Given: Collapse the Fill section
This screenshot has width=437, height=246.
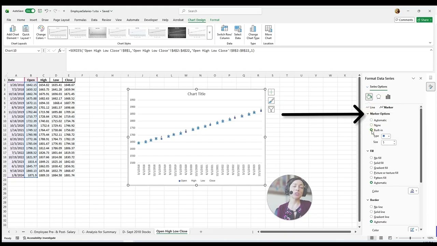Looking at the screenshot, I should pyautogui.click(x=368, y=151).
